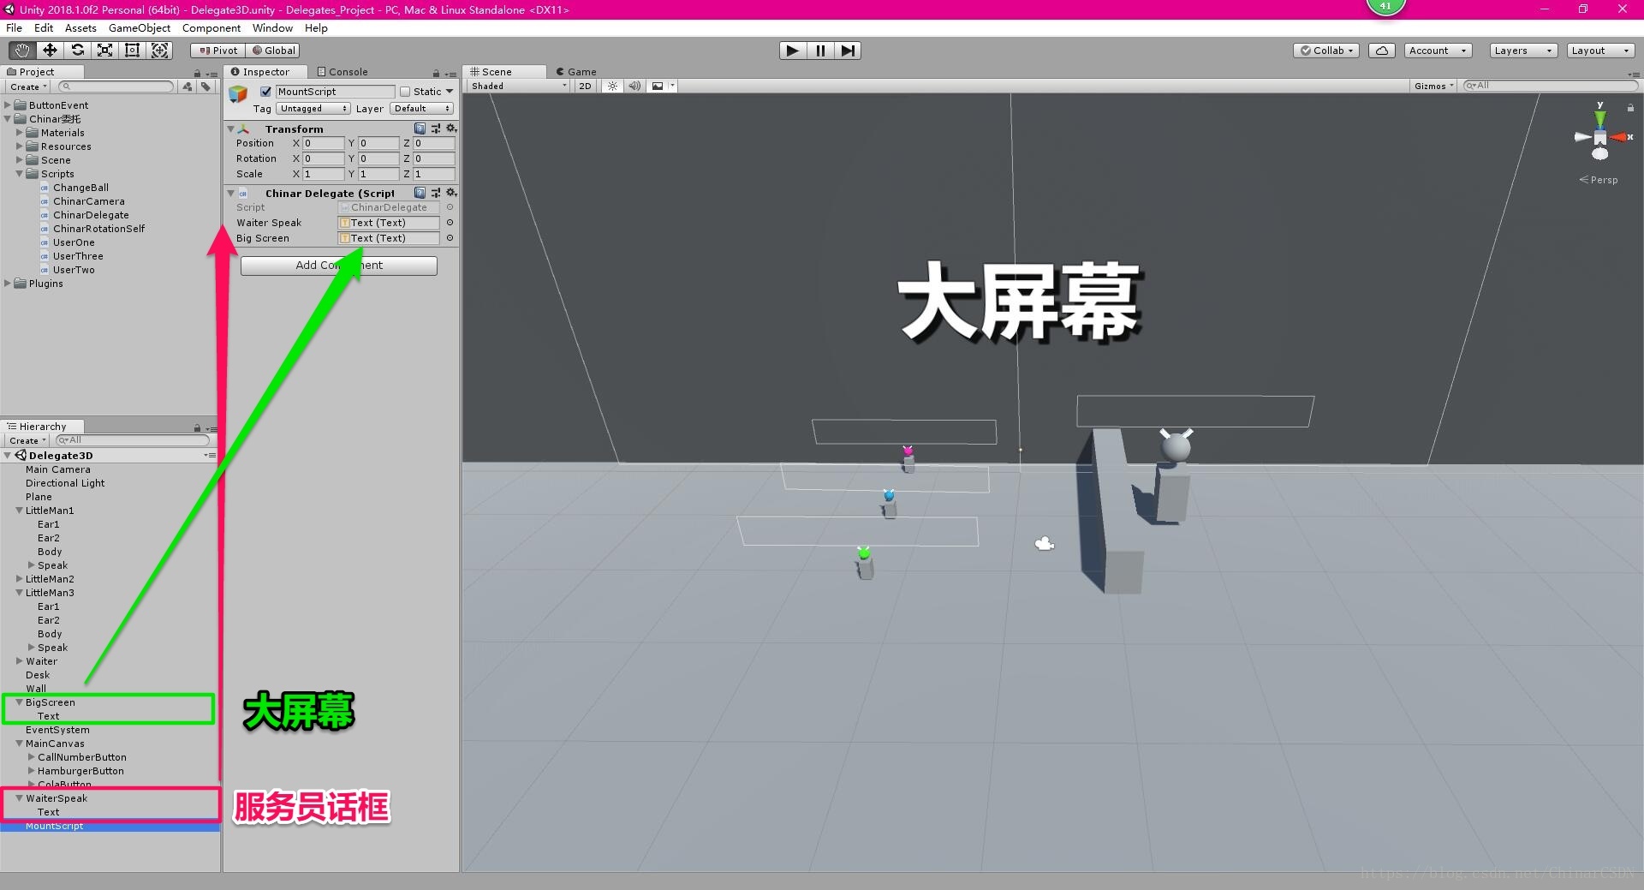Select the combined Transform tool
The image size is (1644, 890).
point(159,51)
